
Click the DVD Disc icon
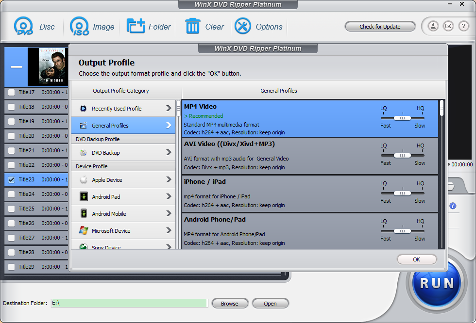click(x=23, y=26)
